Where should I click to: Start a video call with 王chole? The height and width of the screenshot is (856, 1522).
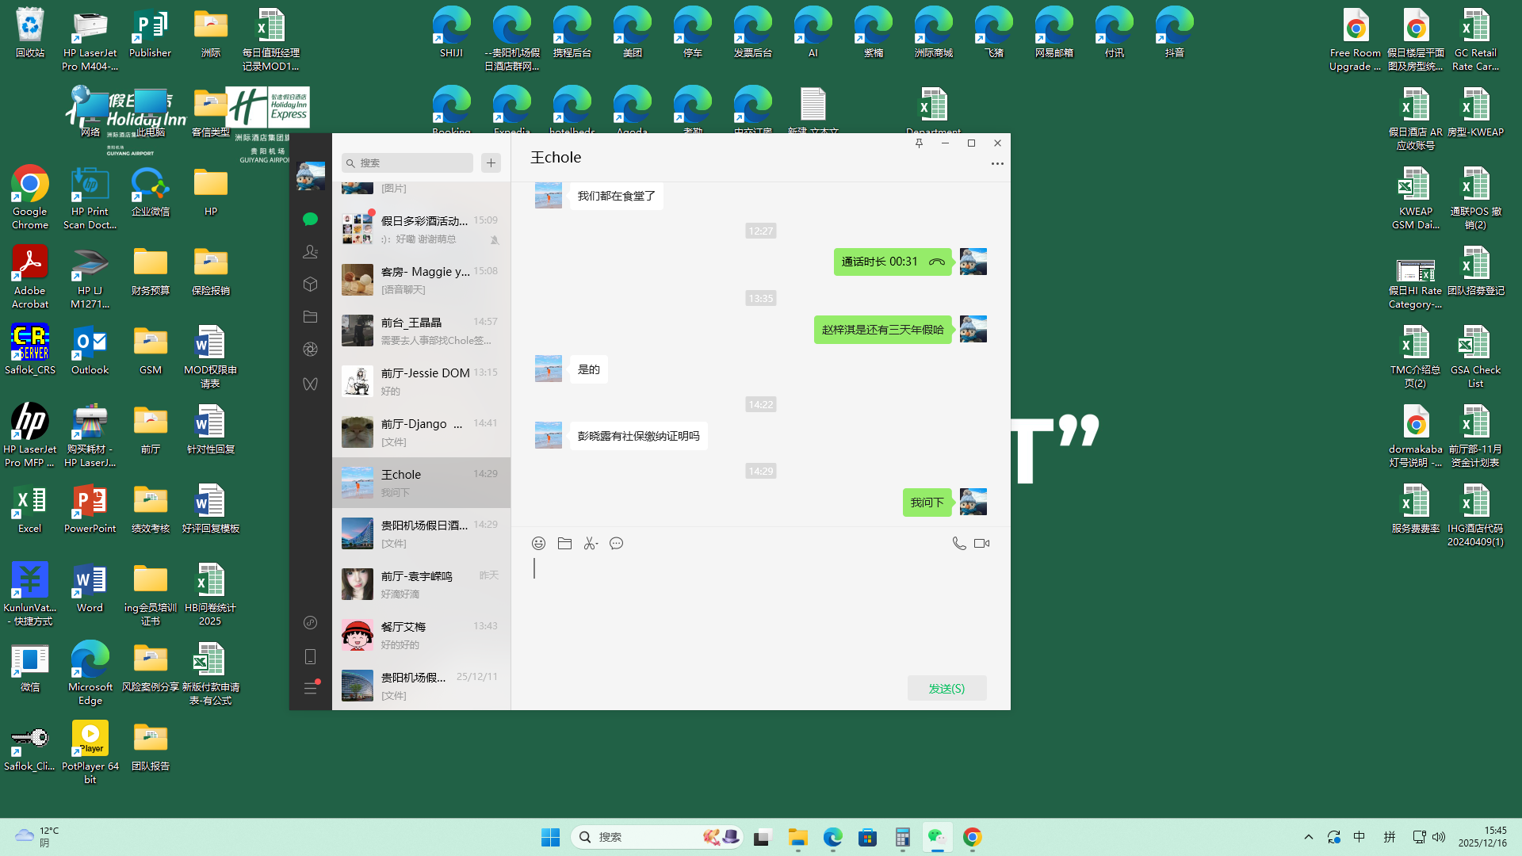[982, 544]
